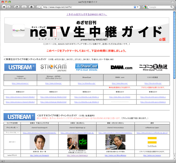
Task: Open the dmm.com/shiwake link
Action: (120, 97)
